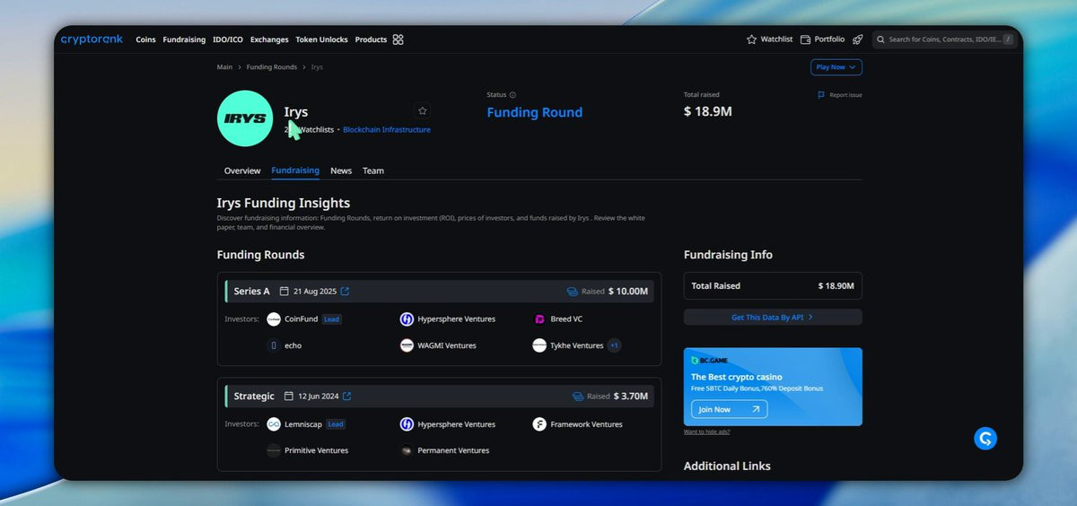Click the Lemniscap Lead badge
1077x506 pixels.
click(336, 424)
